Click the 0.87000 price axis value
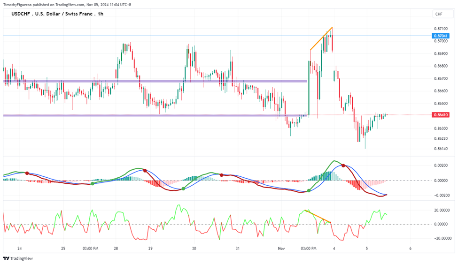Image resolution: width=458 pixels, height=264 pixels. tap(441, 41)
